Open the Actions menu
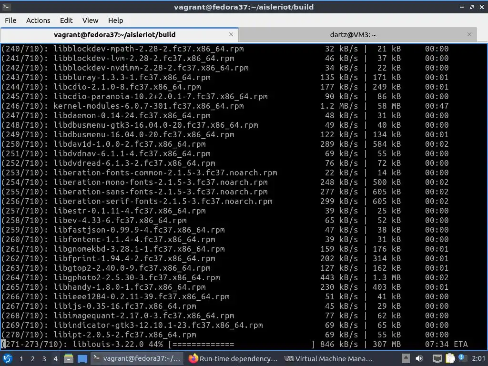This screenshot has width=488, height=366. (38, 20)
